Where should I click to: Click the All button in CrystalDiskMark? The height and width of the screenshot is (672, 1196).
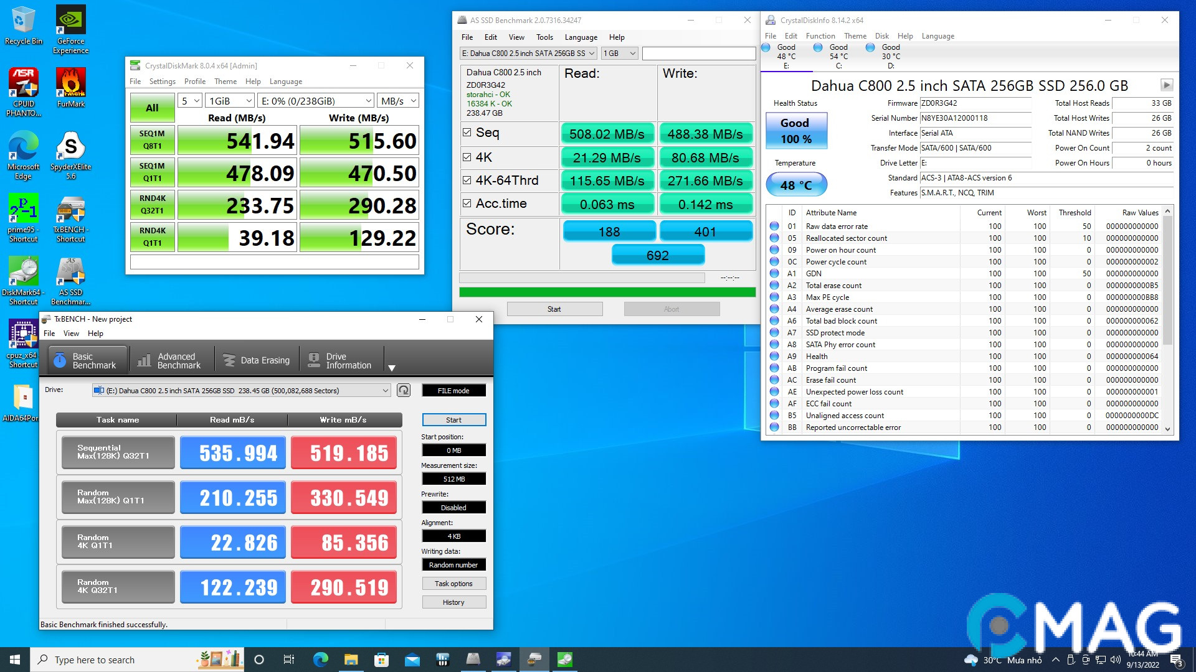152,108
